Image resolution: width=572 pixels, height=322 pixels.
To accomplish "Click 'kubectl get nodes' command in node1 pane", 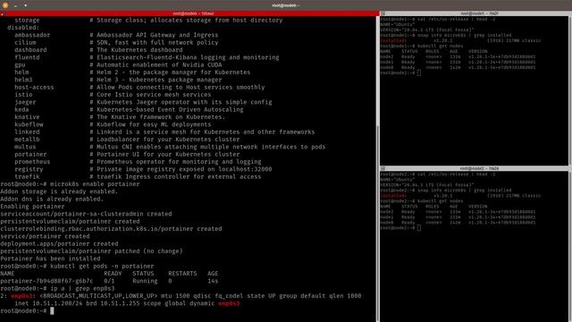I will click(x=441, y=46).
